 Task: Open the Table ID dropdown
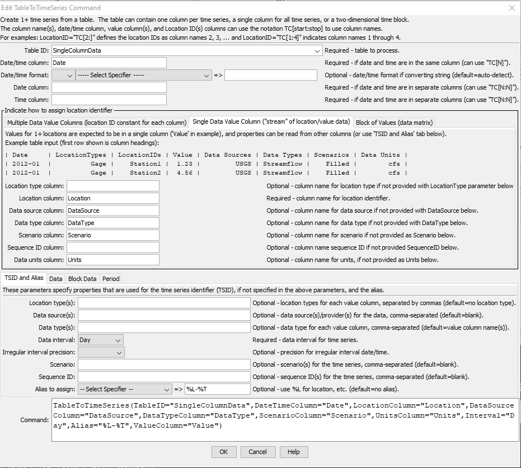coord(187,50)
